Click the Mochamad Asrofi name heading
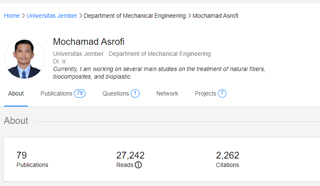Image resolution: width=320 pixels, height=186 pixels. point(89,42)
